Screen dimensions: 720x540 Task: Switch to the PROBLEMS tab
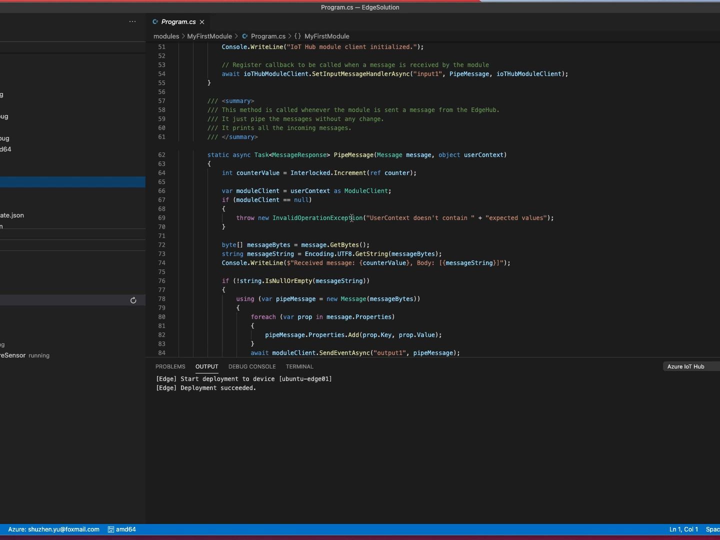click(x=170, y=366)
